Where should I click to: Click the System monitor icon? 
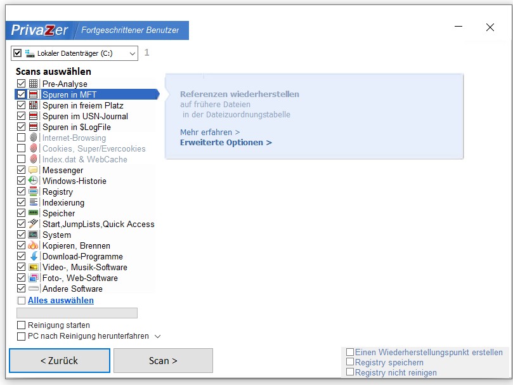tap(33, 235)
